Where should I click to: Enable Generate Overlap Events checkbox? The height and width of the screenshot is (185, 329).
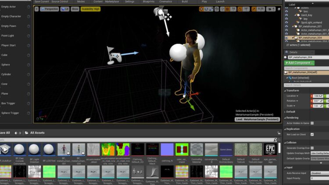pyautogui.click(x=312, y=148)
